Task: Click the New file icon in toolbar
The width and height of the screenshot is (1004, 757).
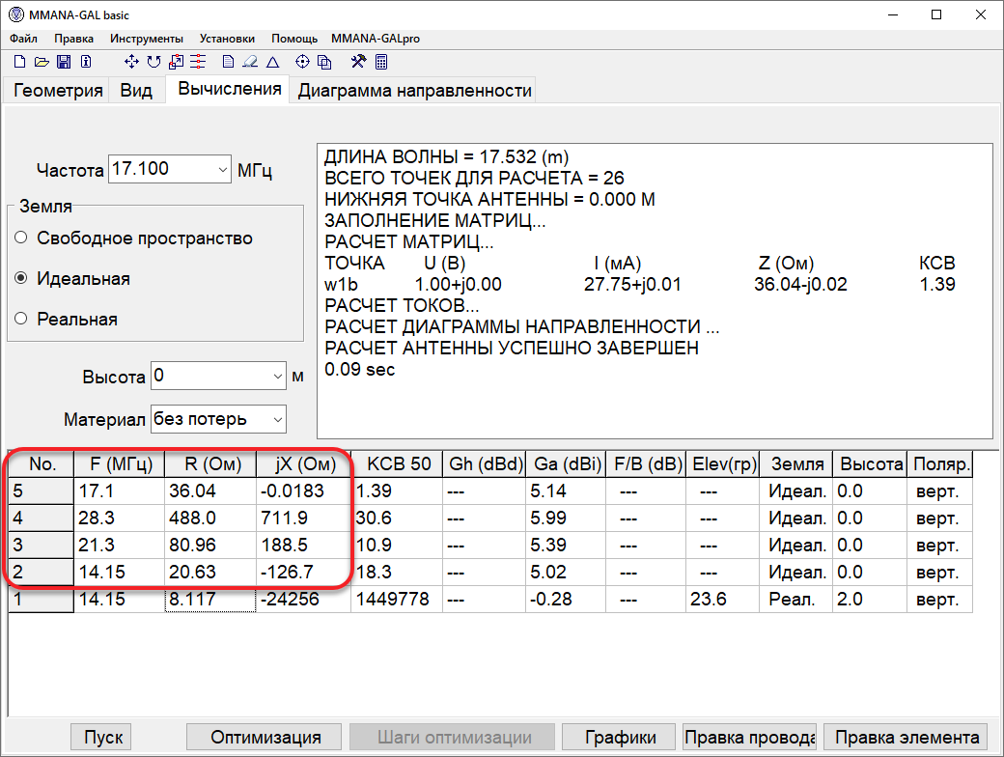Action: tap(19, 62)
